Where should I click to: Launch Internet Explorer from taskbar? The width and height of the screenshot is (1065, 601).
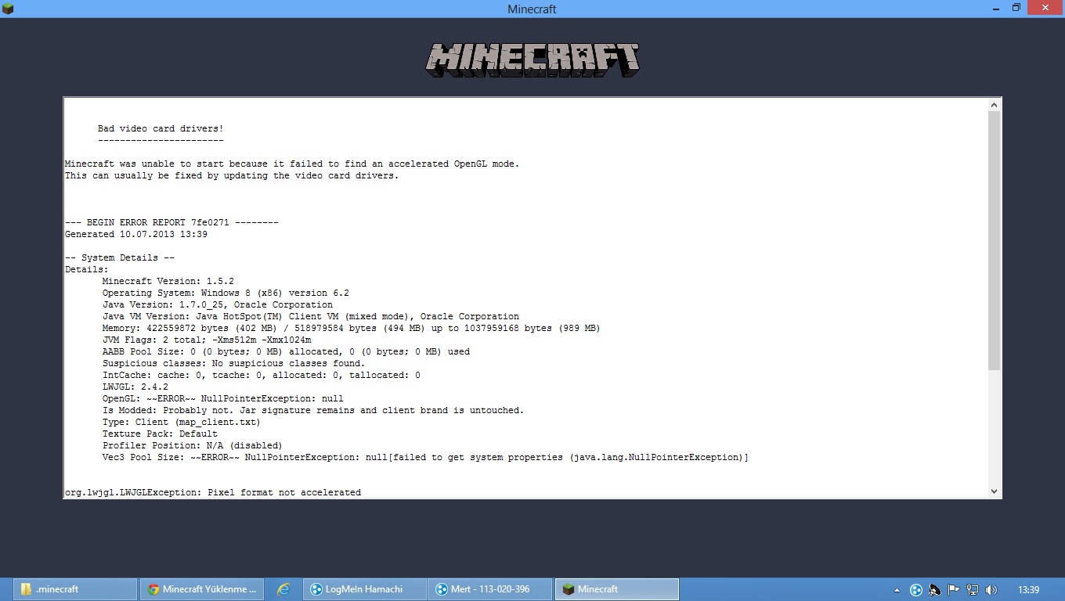click(x=283, y=589)
